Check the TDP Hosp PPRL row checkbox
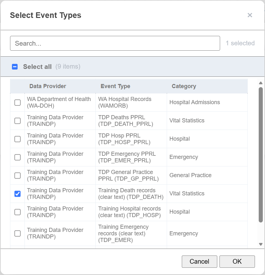Viewport: 265px width, 275px height. pos(18,139)
